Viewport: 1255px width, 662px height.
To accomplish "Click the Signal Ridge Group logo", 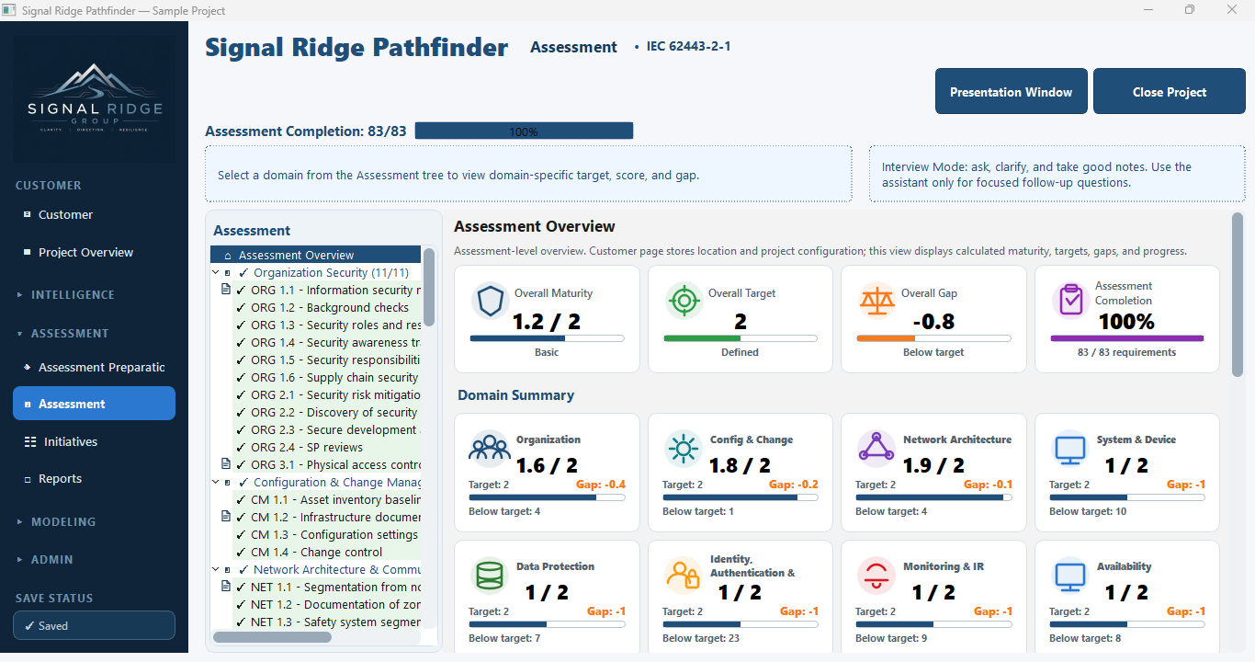I will [x=95, y=98].
